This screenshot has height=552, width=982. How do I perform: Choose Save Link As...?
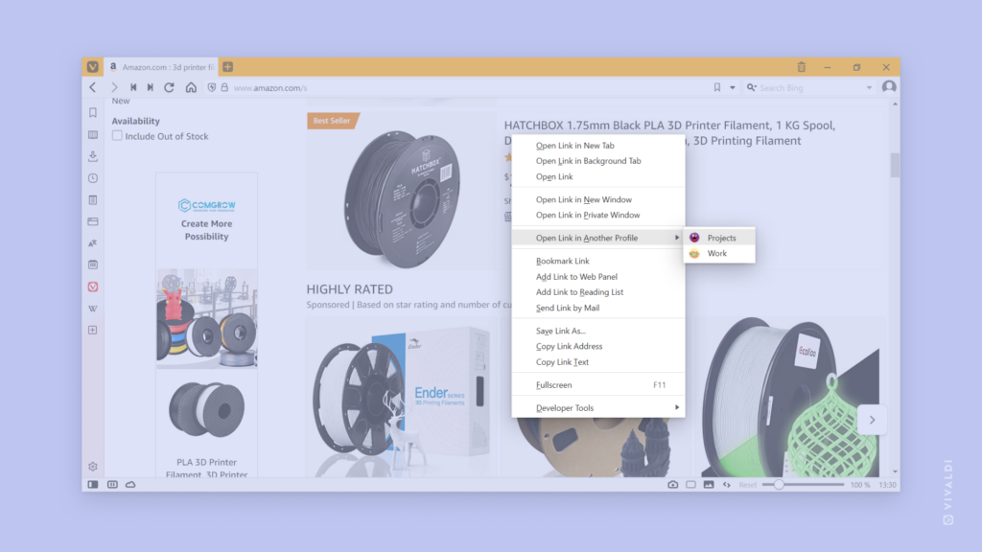click(598, 331)
